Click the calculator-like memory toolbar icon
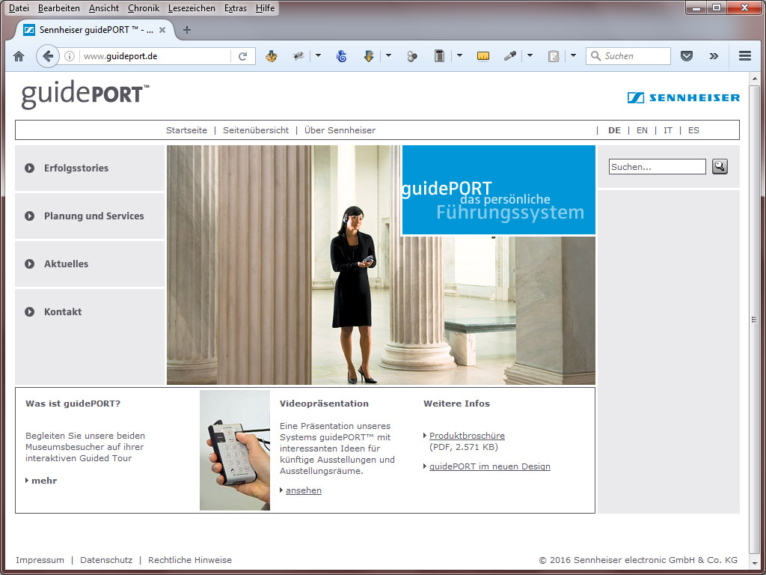This screenshot has width=766, height=575. coord(439,56)
